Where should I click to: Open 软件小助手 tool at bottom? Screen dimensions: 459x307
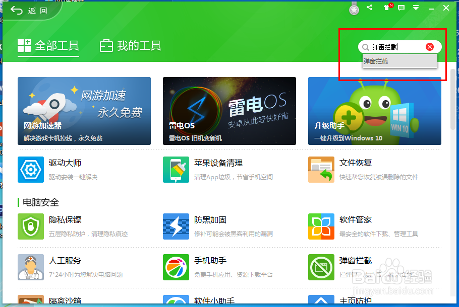(x=199, y=299)
